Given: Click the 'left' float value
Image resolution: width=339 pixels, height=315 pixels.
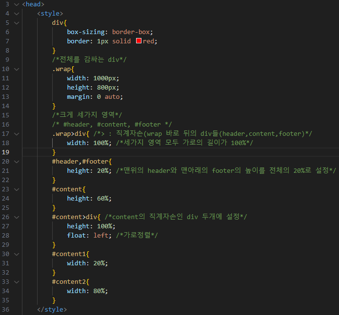Looking at the screenshot, I should (x=101, y=235).
